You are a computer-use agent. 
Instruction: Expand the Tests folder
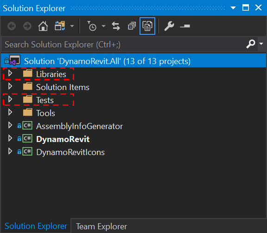10,99
